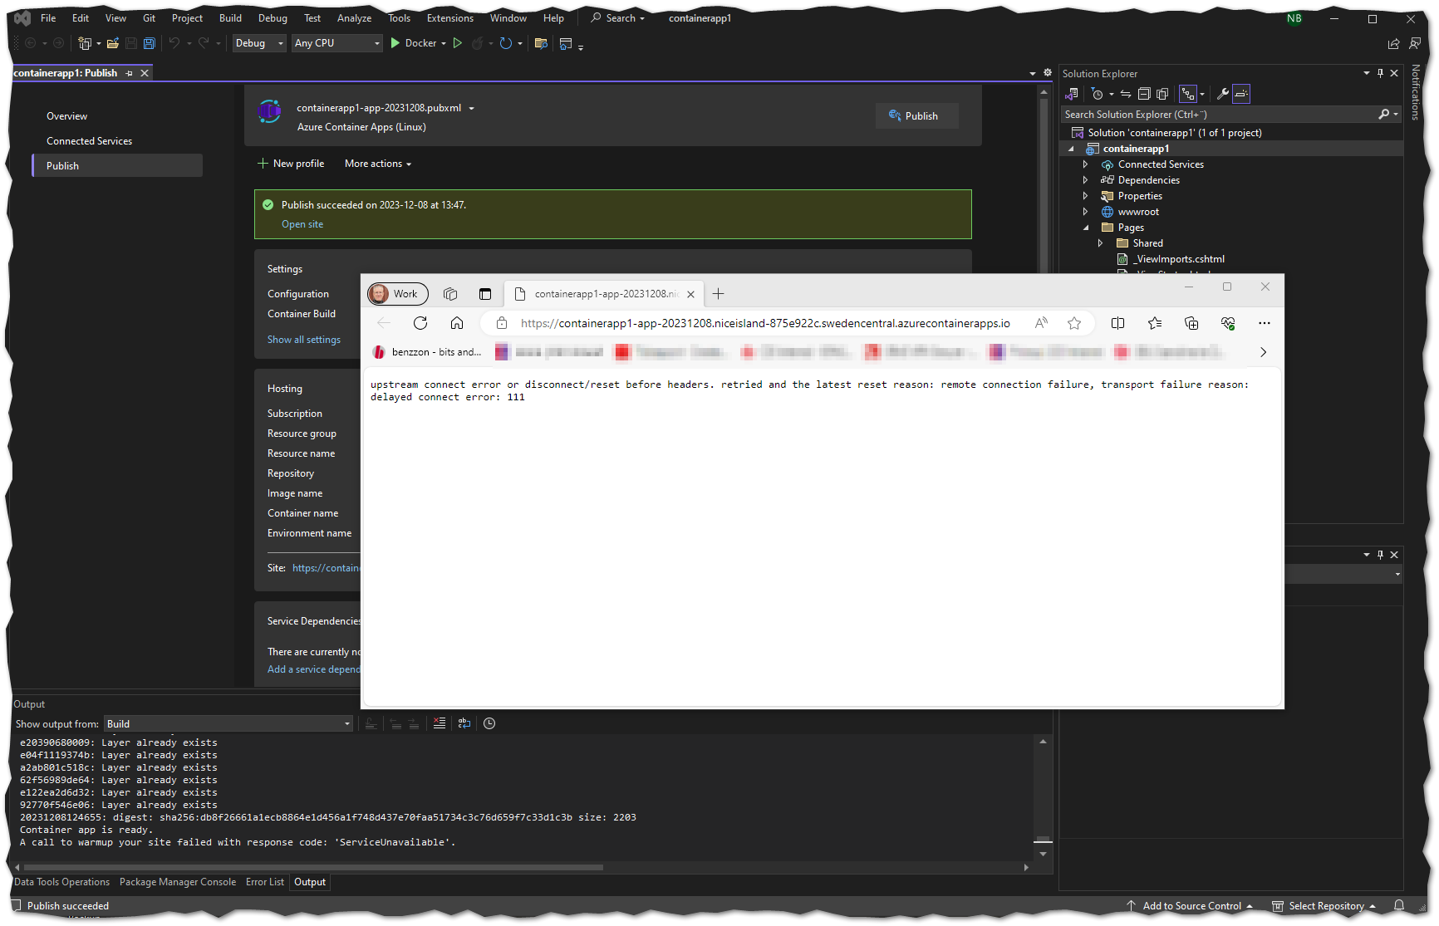Open Edge split screen icon
The width and height of the screenshot is (1439, 926).
1118,323
